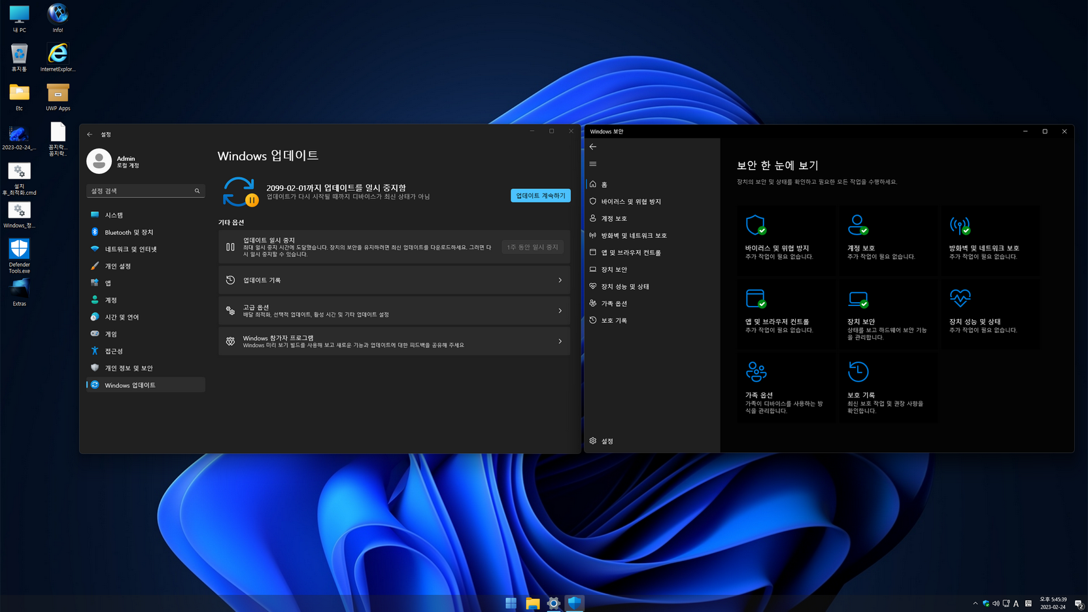
Task: Open 계정 보호 in Windows 보안 navigation
Action: pyautogui.click(x=651, y=218)
